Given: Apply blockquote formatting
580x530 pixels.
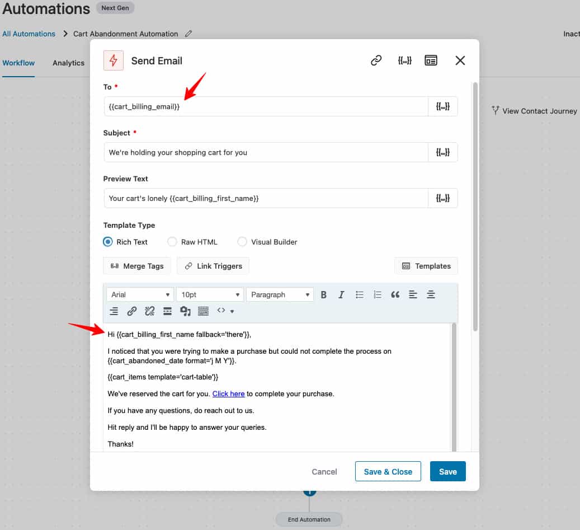Looking at the screenshot, I should 395,295.
